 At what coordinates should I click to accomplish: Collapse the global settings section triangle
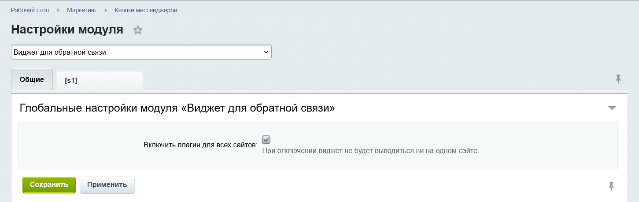(612, 108)
